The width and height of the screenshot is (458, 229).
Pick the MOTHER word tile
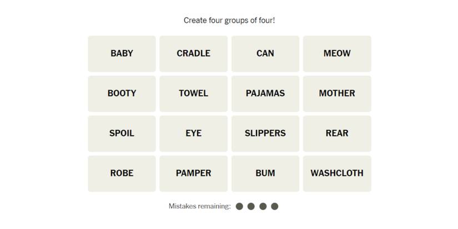(x=337, y=94)
